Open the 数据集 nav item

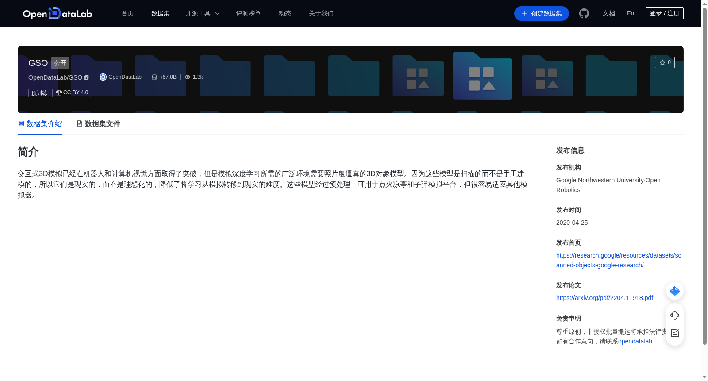point(161,13)
